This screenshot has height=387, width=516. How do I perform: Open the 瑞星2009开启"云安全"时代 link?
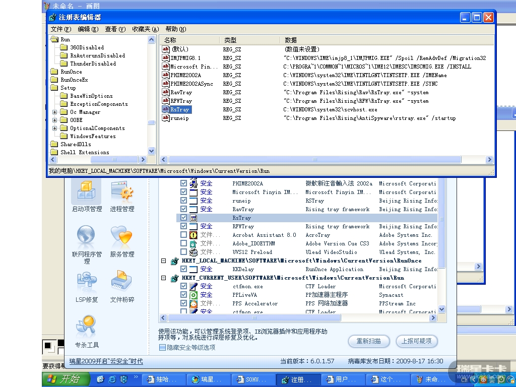pyautogui.click(x=106, y=361)
